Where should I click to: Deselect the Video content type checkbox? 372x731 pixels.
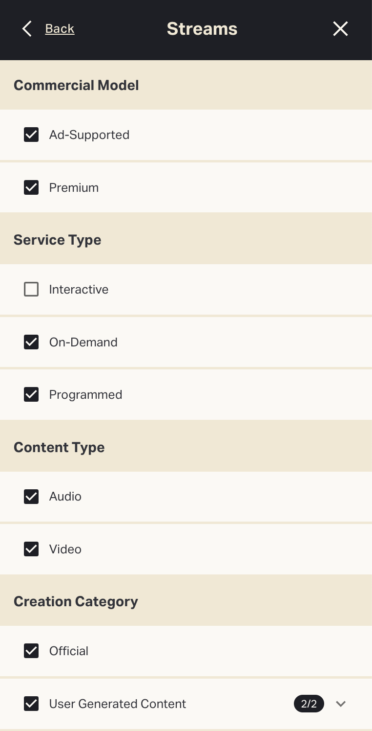[x=31, y=549]
